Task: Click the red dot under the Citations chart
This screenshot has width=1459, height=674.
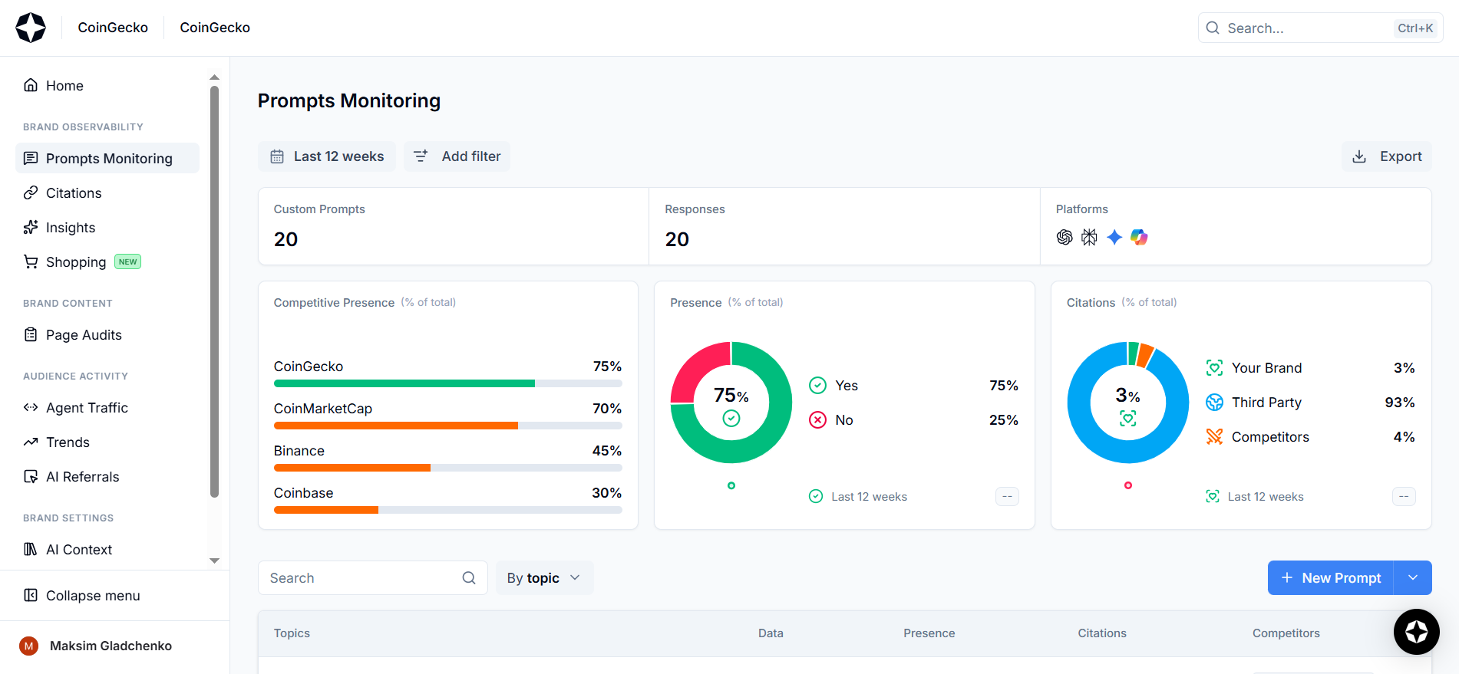Action: point(1128,485)
